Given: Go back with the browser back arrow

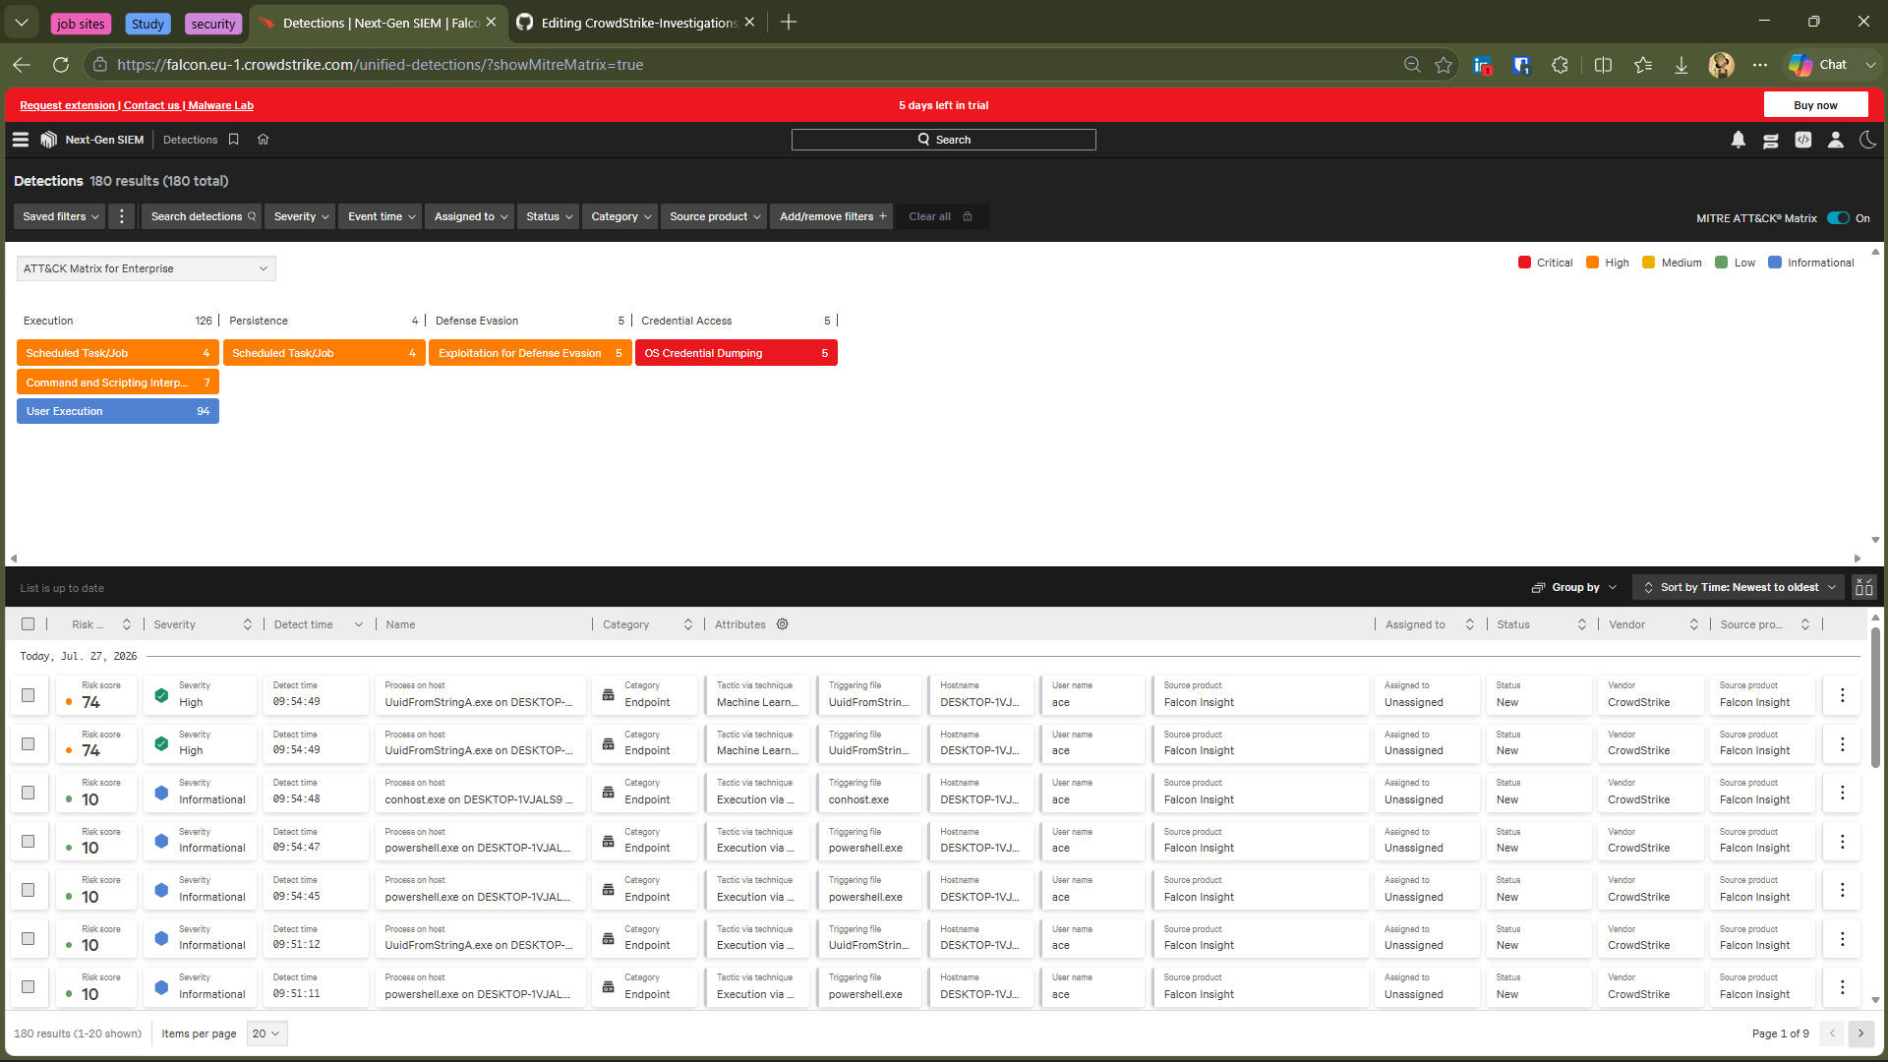Looking at the screenshot, I should point(22,65).
